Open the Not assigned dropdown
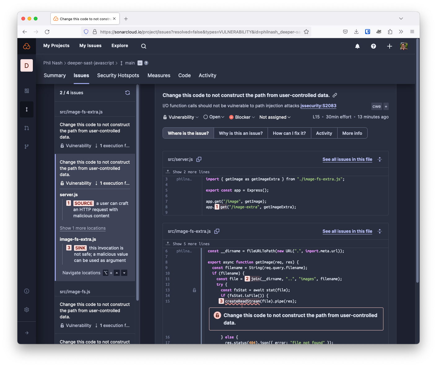Viewport: 437px width, 367px height. [275, 117]
